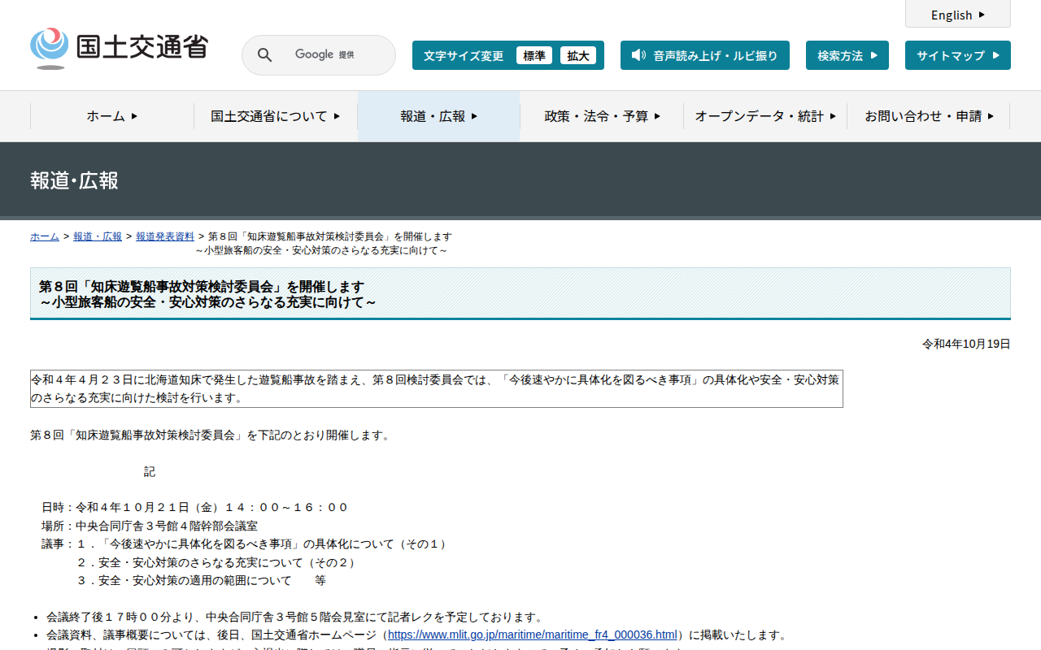Click the 報道・広報 breadcrumb link

[x=98, y=236]
